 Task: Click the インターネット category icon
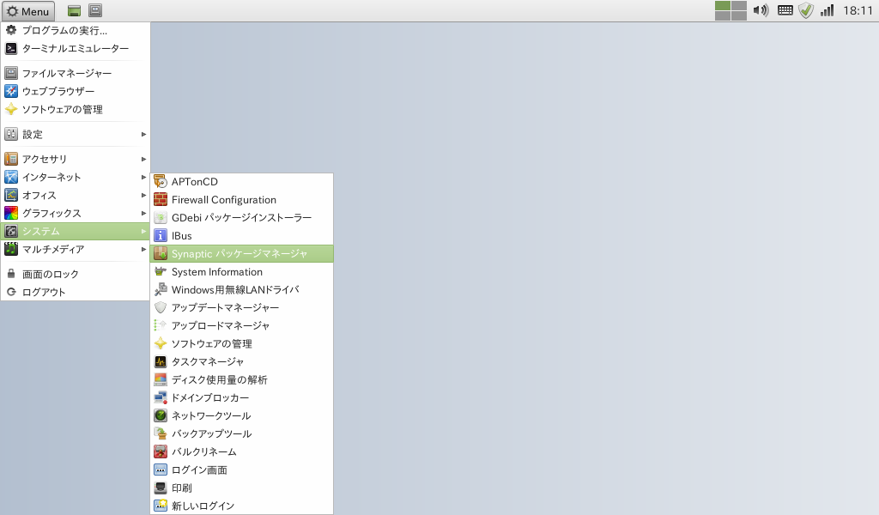(x=11, y=177)
